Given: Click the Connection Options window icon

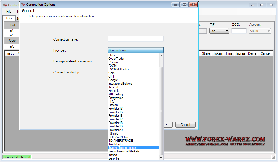Looking at the screenshot, I should [x=23, y=5].
